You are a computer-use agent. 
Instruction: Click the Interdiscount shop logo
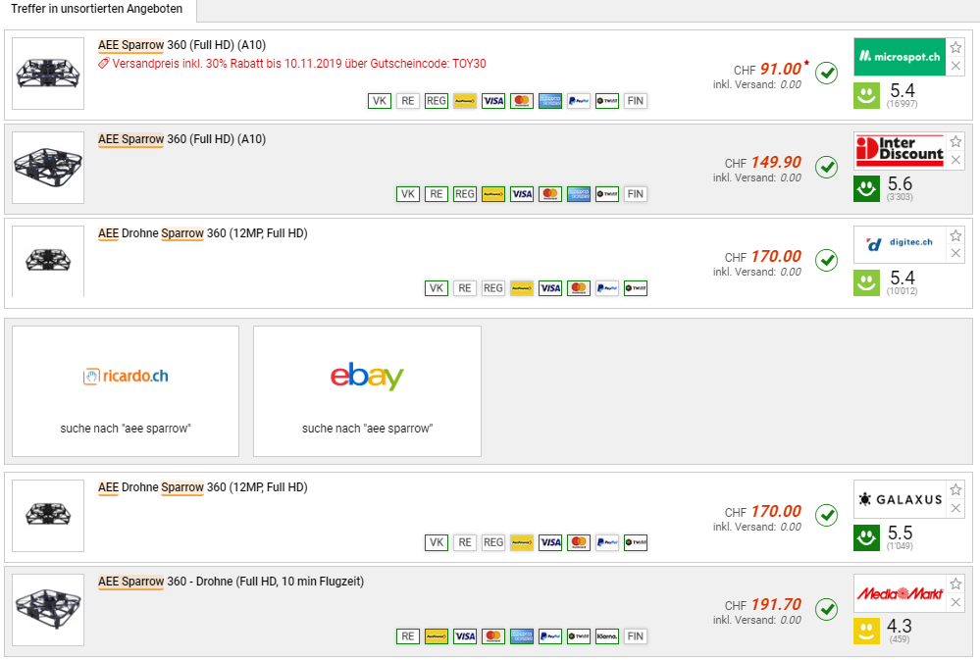point(900,151)
